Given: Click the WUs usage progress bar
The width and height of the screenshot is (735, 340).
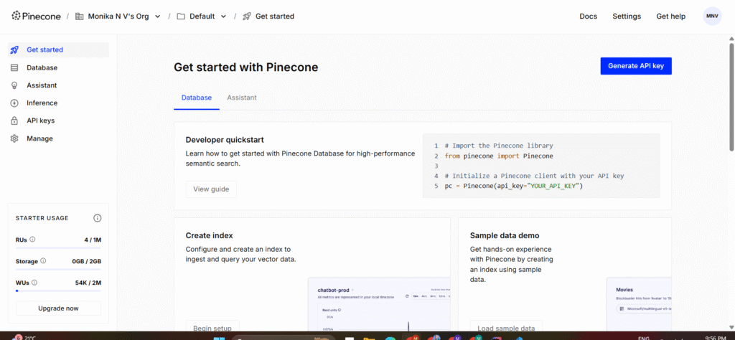Looking at the screenshot, I should 59,291.
